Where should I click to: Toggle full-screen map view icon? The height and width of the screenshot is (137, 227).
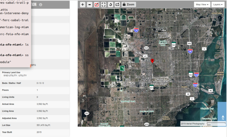point(104,5)
